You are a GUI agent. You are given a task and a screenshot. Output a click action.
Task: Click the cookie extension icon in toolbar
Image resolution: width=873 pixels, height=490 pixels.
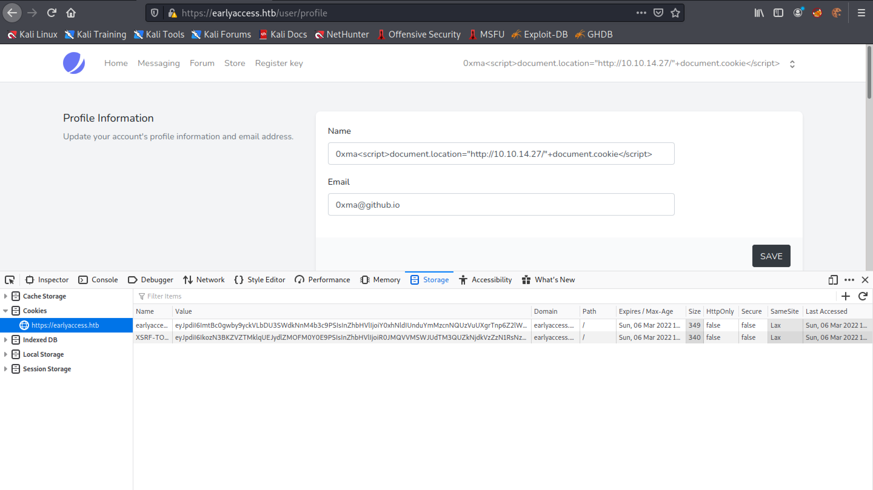(x=836, y=13)
